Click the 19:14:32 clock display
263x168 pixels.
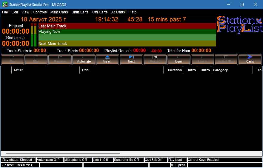[x=107, y=19]
